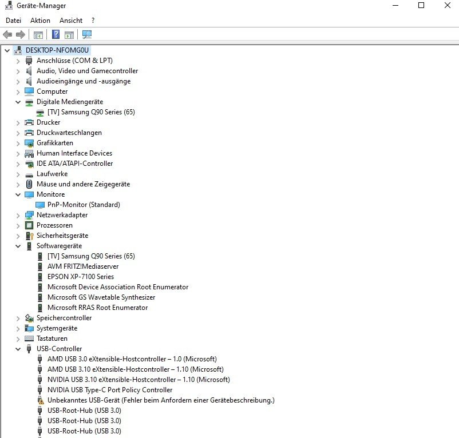Select NVIDIA USB Type-C Port Policy Controller
Image resolution: width=459 pixels, height=438 pixels.
point(110,390)
